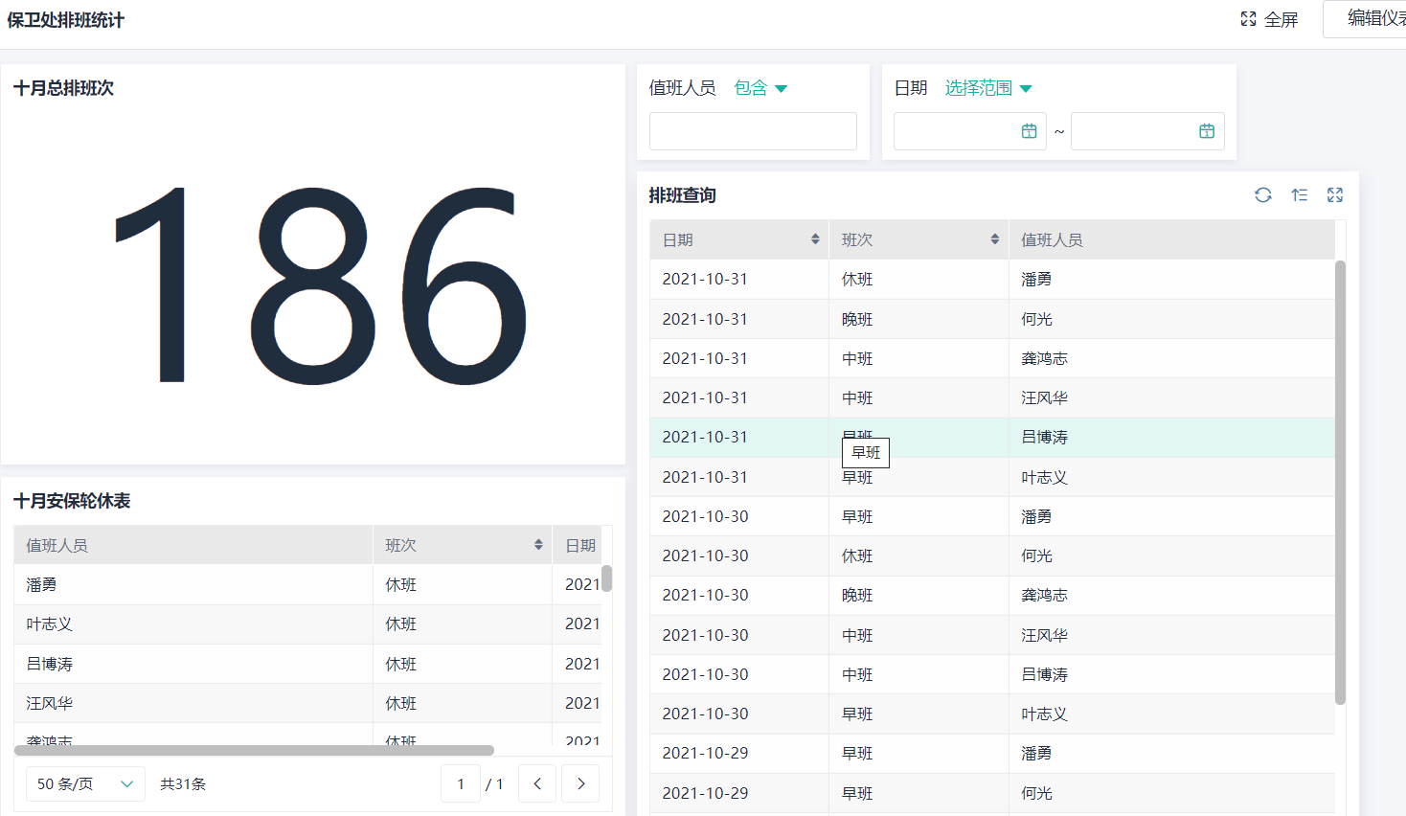Image resolution: width=1406 pixels, height=816 pixels.
Task: Open the calendar icon in end date field
Action: (x=1207, y=131)
